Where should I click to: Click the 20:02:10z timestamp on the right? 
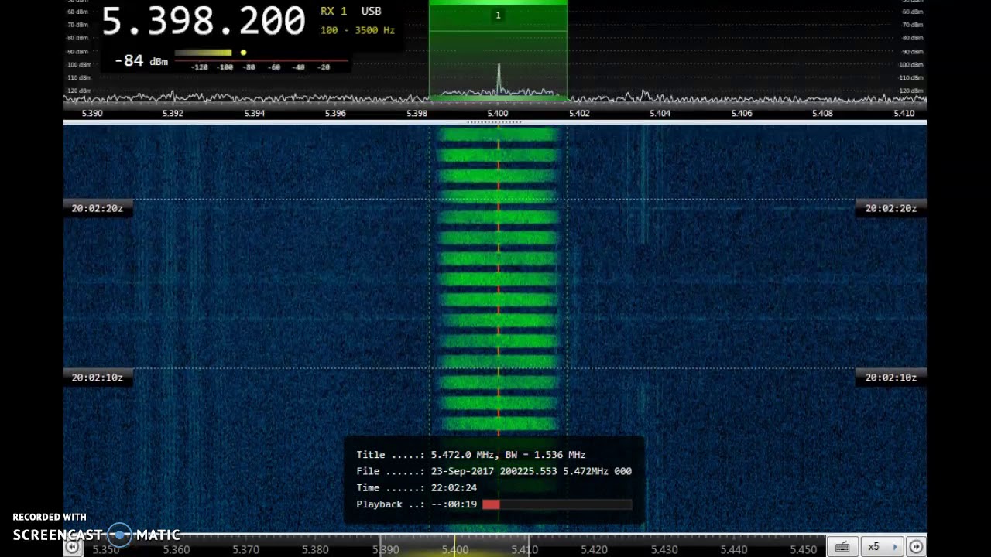890,378
